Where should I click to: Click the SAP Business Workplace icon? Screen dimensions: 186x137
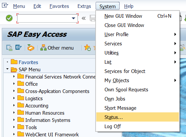tap(31, 48)
